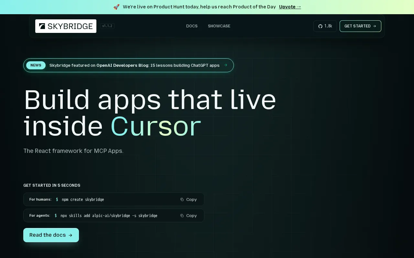Click the npm create skybridge command text

coord(83,200)
